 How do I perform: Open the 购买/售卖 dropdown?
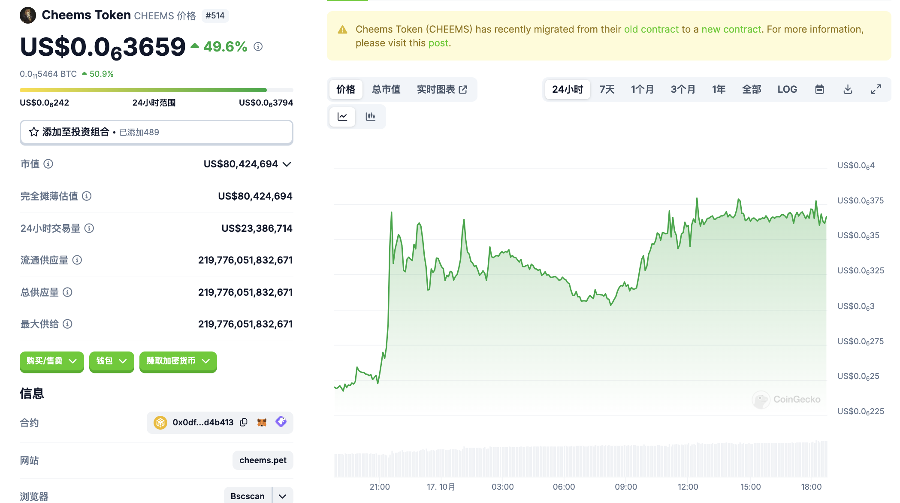51,361
